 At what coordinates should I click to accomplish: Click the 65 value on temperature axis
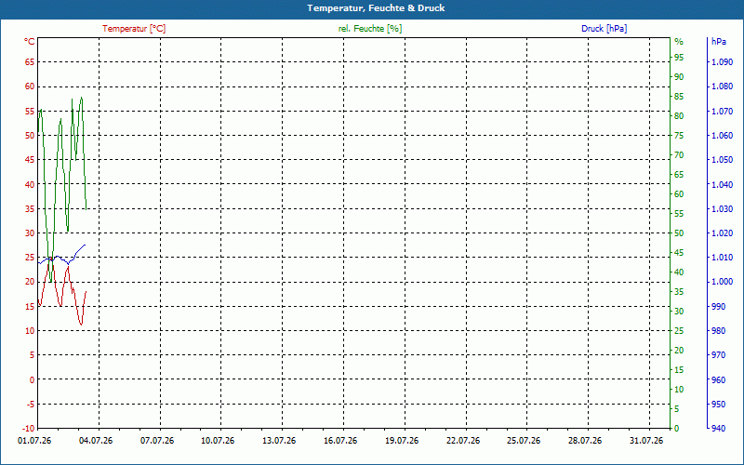pos(30,61)
